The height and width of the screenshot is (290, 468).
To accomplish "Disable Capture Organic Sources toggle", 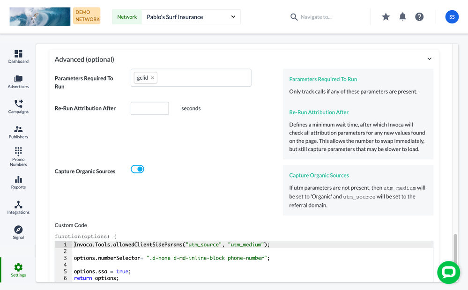I will [137, 169].
